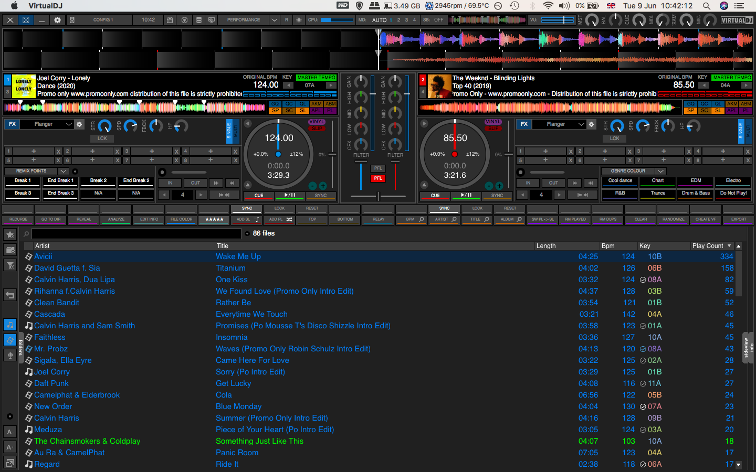Open the PERFORMANCE layout dropdown chevron
Image resolution: width=756 pixels, height=472 pixels.
click(x=274, y=20)
